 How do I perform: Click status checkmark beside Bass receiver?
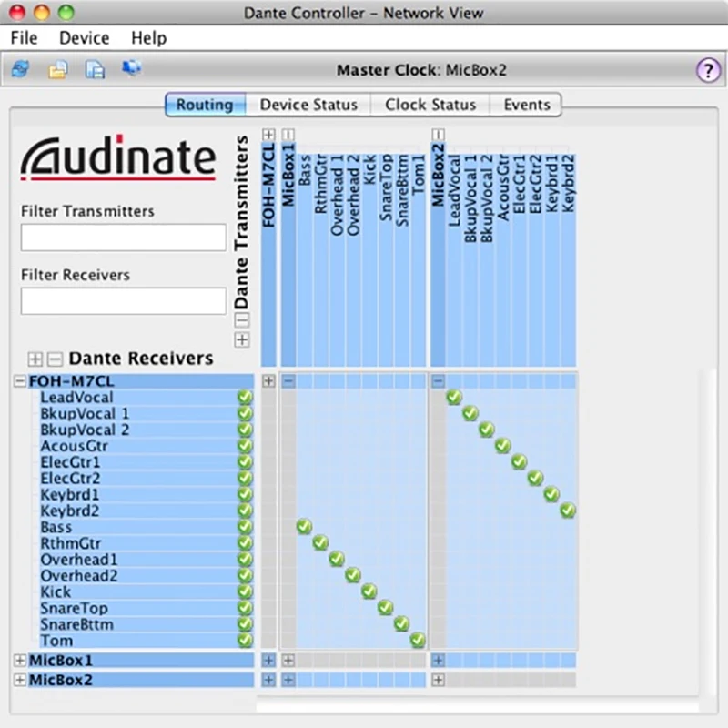click(x=245, y=527)
